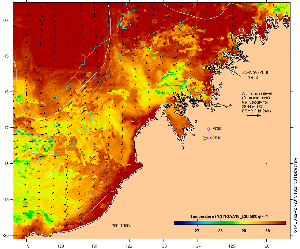This screenshot has width=300, height=249.
Task: Click the 'drifter' legend label
Action: (x=215, y=138)
